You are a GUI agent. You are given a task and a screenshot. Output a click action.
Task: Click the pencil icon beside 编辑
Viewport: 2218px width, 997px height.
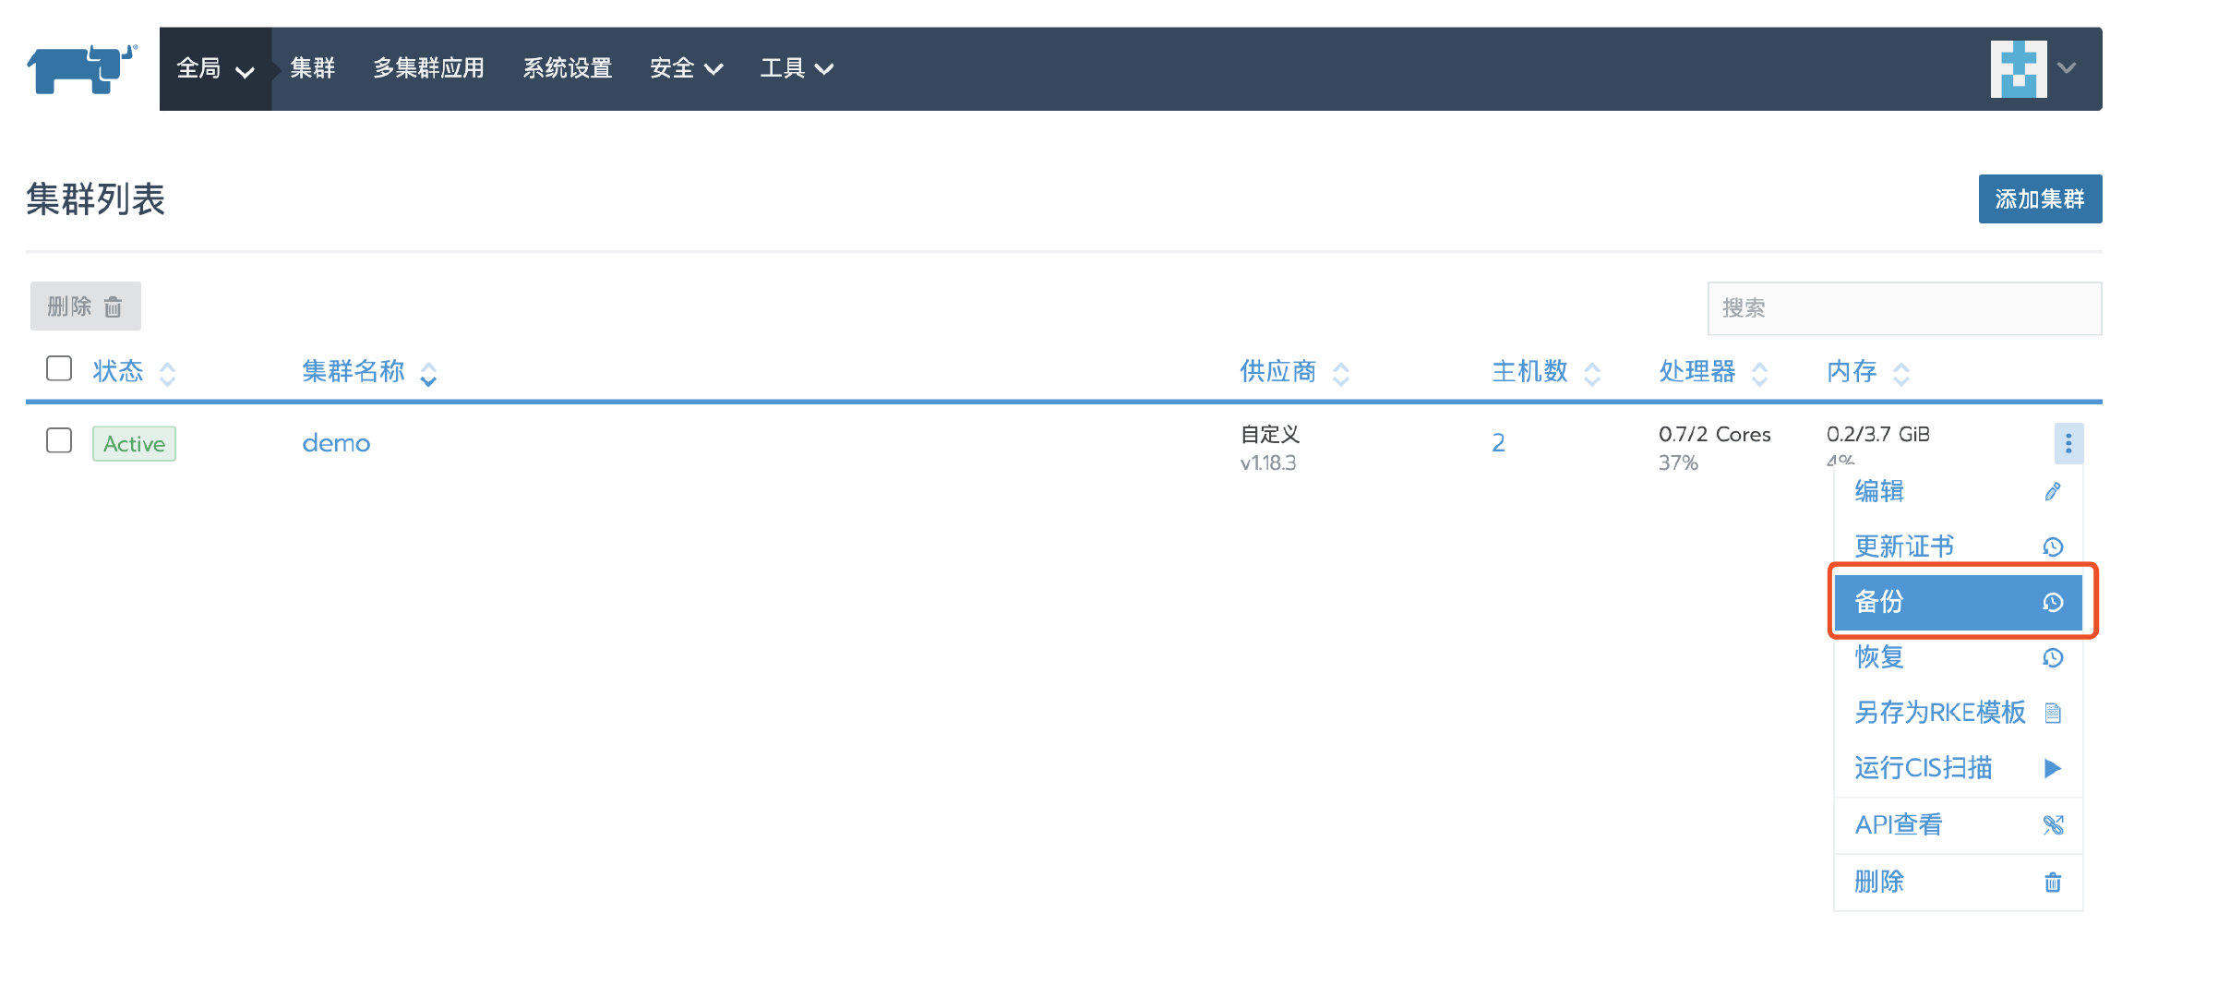click(x=2052, y=491)
